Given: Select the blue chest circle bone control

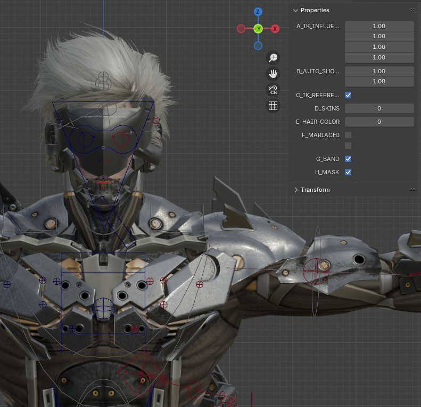Looking at the screenshot, I should (103, 308).
